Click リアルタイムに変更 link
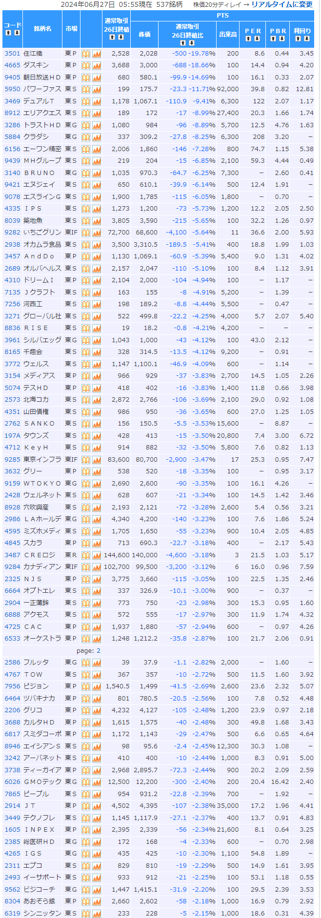Image resolution: width=321 pixels, height=918 pixels. pos(282,4)
